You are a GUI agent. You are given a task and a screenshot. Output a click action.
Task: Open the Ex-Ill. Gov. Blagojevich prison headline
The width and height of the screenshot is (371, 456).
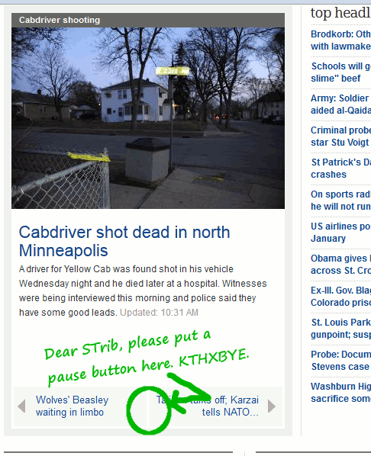[340, 296]
